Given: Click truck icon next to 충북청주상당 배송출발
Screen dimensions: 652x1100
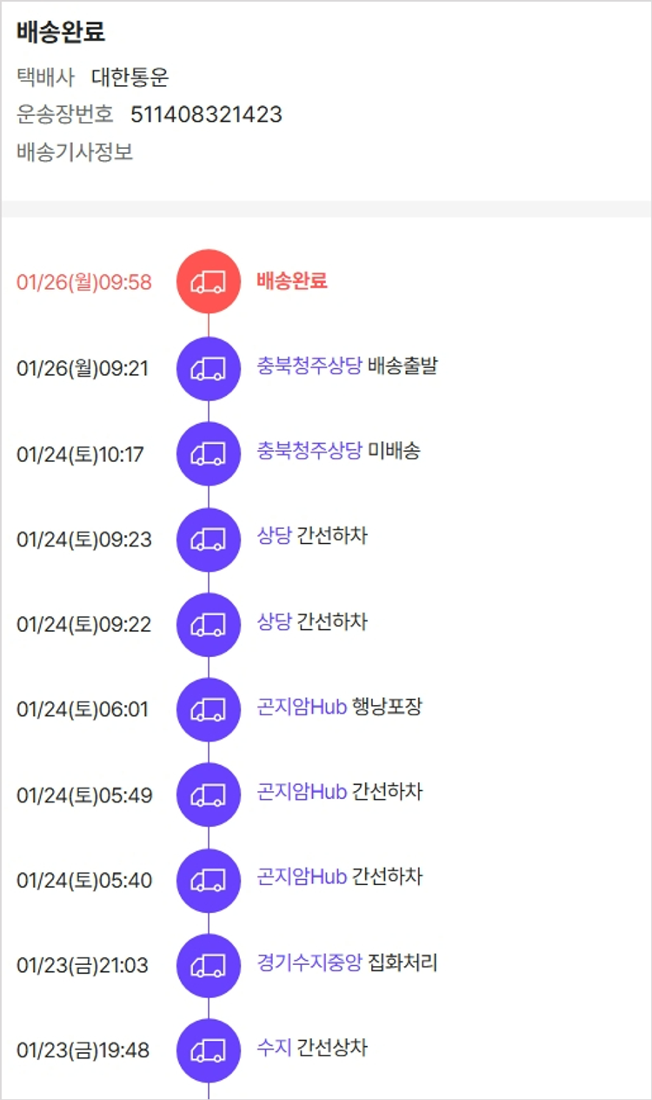Looking at the screenshot, I should click(x=209, y=367).
